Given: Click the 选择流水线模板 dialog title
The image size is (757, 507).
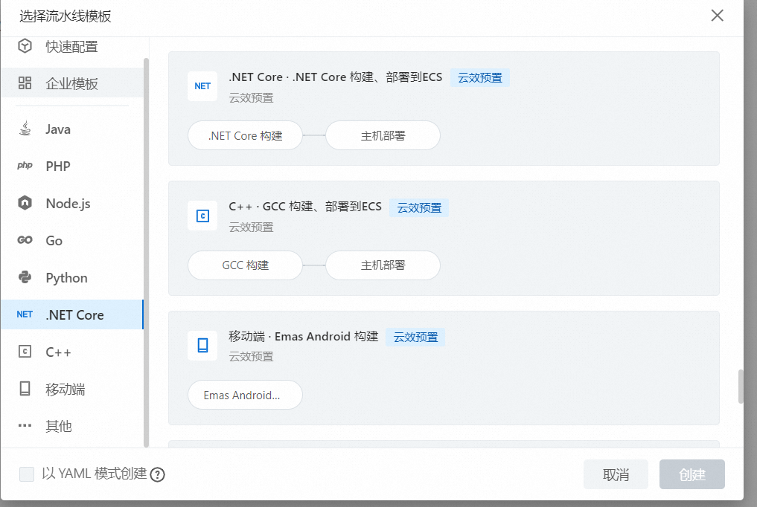Looking at the screenshot, I should point(66,16).
